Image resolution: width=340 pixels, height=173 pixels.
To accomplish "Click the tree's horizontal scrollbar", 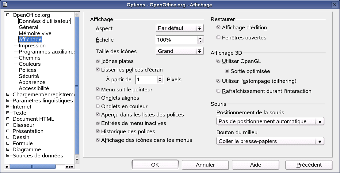I will point(37,167).
